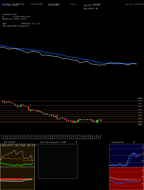Click the red MACD histogram bars
144x190 pixels.
(16, 179)
